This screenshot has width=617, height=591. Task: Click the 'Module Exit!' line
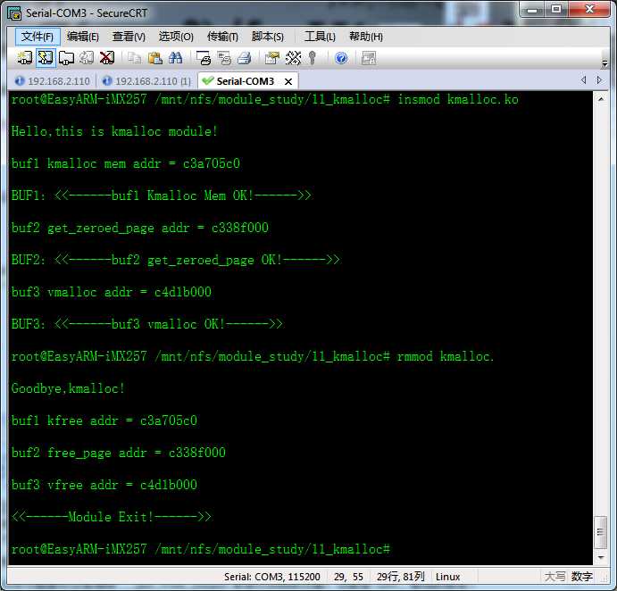click(x=112, y=517)
